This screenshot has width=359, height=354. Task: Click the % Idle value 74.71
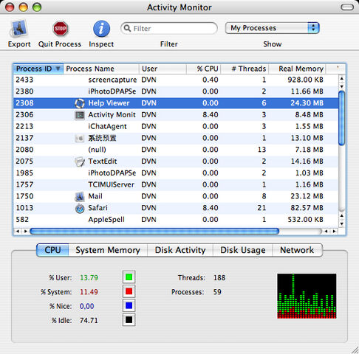[89, 321]
